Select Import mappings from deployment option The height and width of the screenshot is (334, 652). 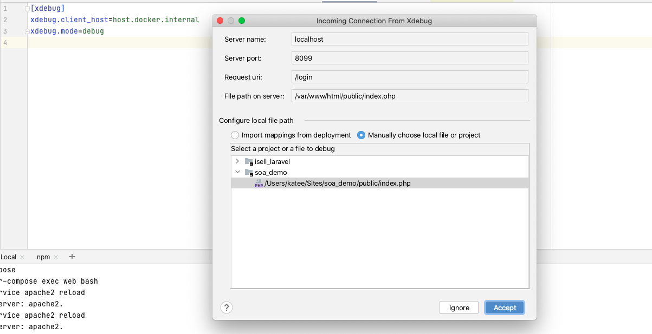235,135
